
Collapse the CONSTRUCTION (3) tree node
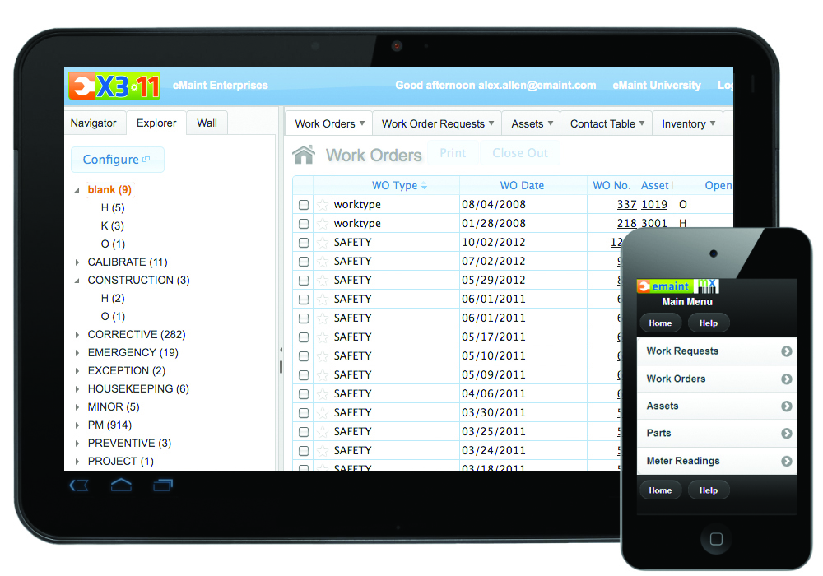77,281
